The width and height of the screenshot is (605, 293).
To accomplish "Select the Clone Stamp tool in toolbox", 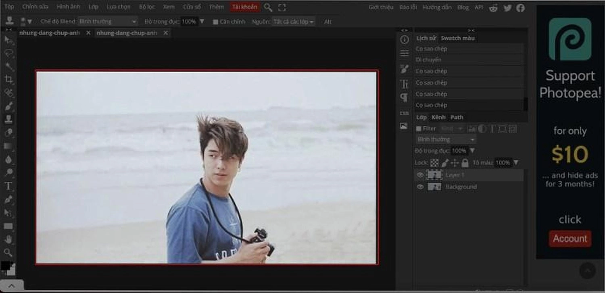I will [8, 119].
